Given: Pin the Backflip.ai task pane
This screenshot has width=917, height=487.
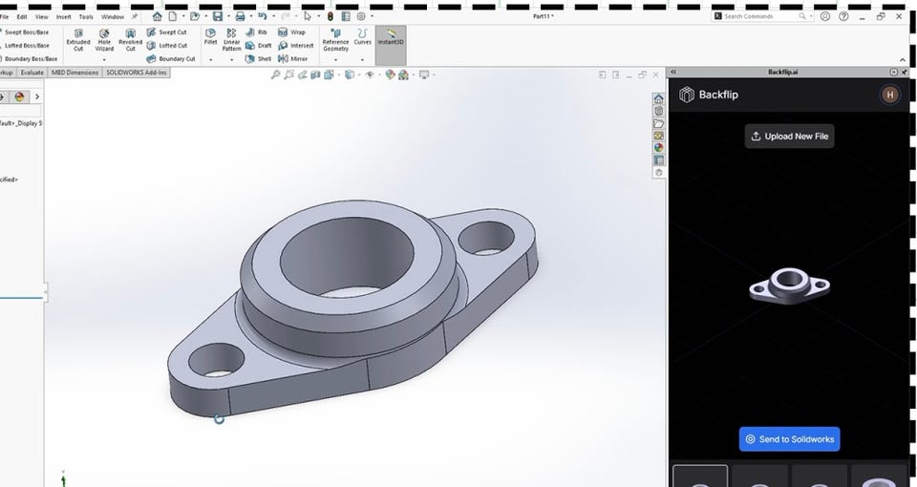Looking at the screenshot, I should 905,72.
